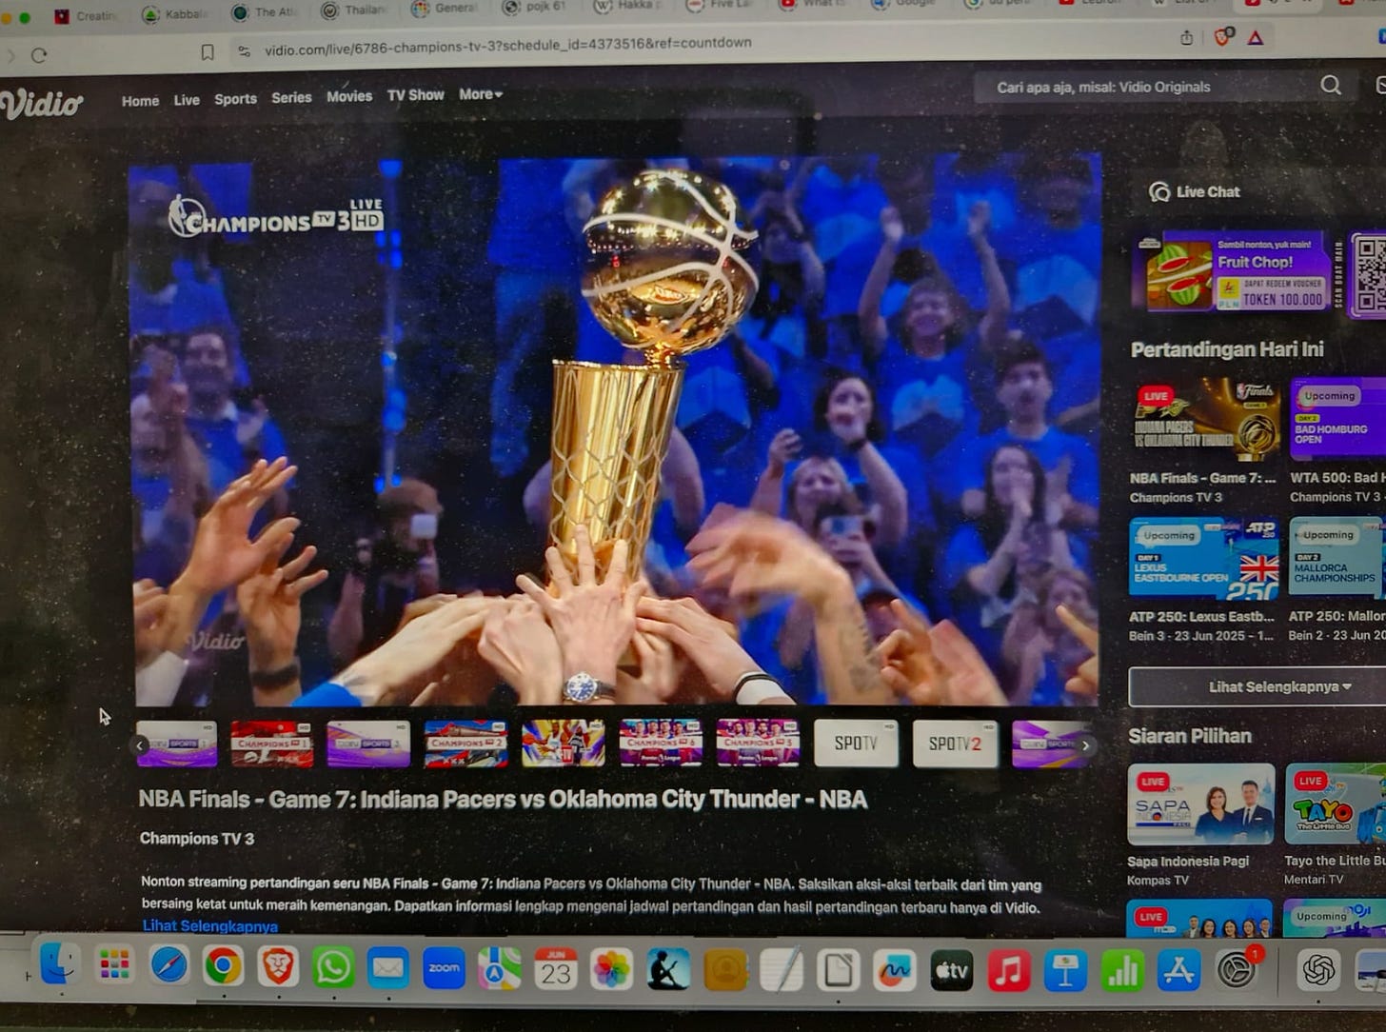Launch Zoom from the dock

click(x=444, y=969)
